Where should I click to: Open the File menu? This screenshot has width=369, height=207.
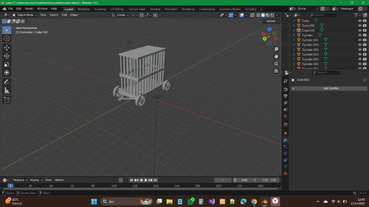tap(11, 9)
